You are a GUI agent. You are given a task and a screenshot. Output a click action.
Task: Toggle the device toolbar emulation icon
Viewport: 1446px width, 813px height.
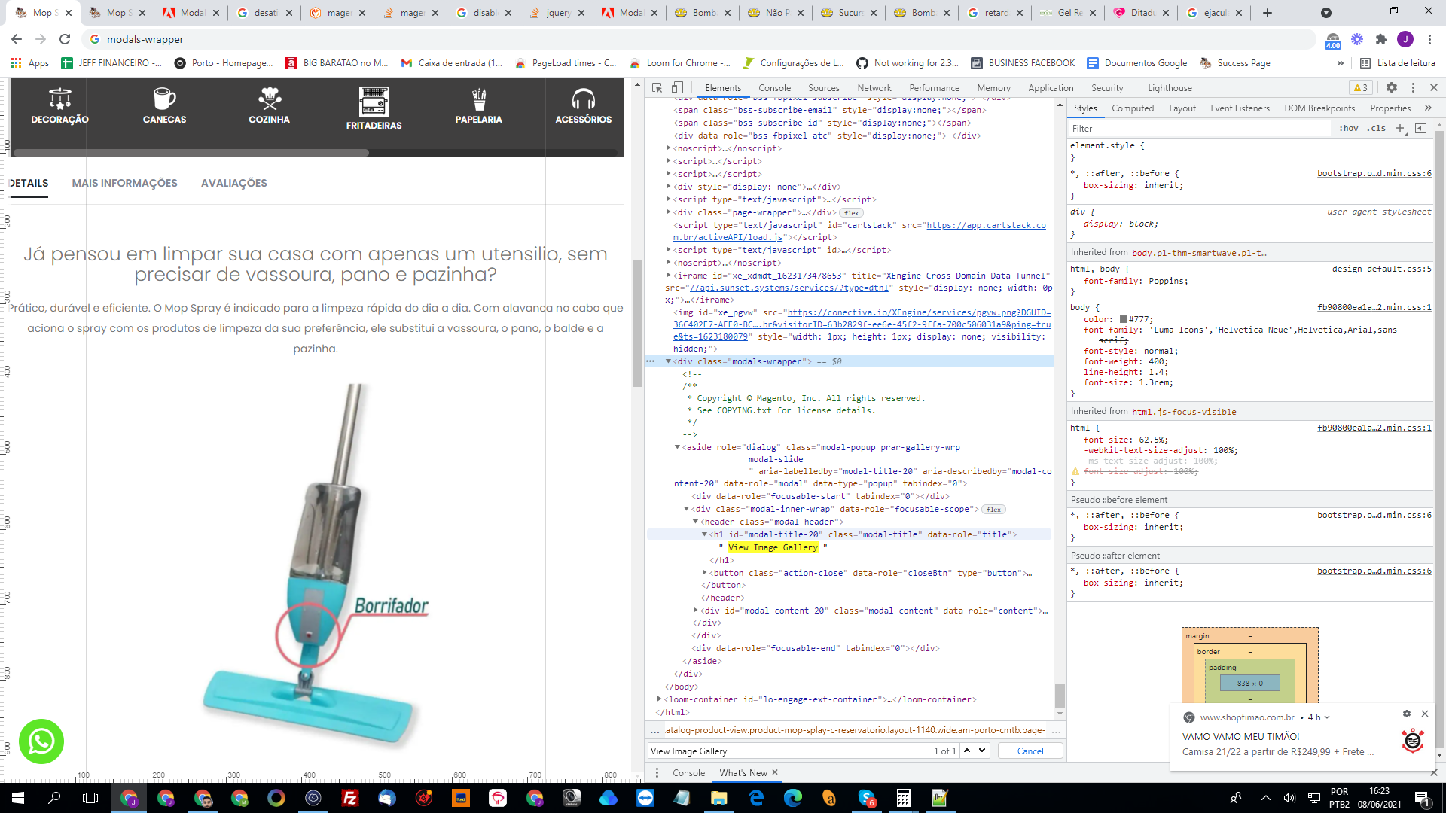tap(676, 88)
